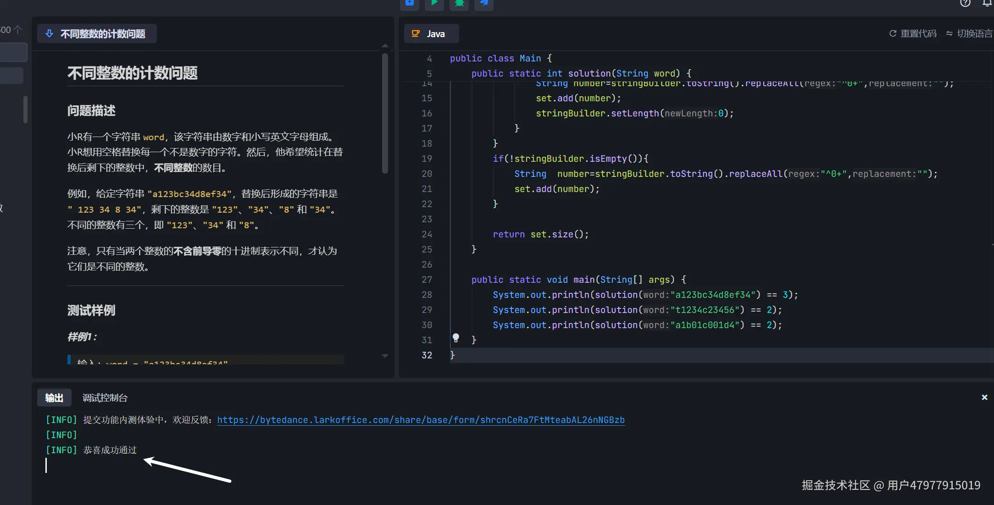The width and height of the screenshot is (994, 505).
Task: Place cursor on return set.size() line
Action: click(540, 234)
